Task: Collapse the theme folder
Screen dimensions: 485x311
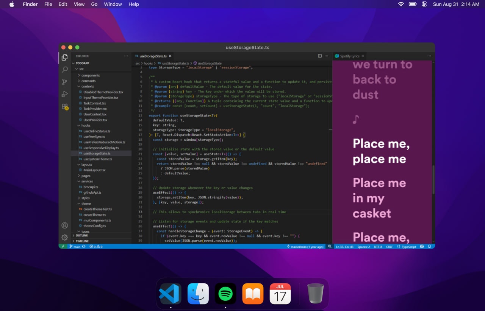Action: point(101,204)
